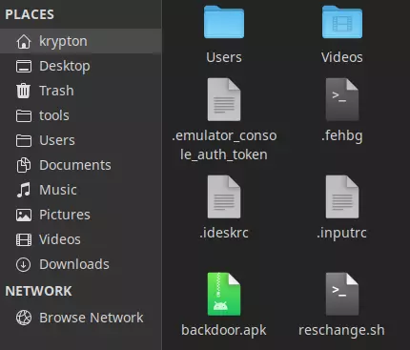Viewport: 410px width, 350px height.
Task: Navigate to tools in Places
Action: tap(54, 115)
